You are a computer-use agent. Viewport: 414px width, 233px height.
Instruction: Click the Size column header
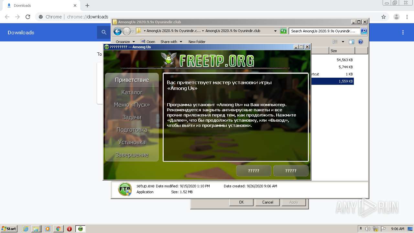(x=342, y=51)
